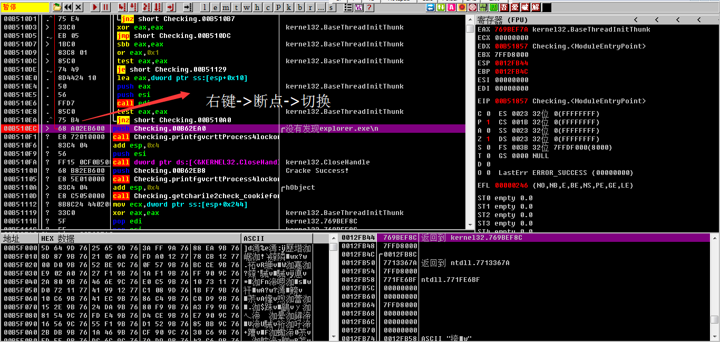
Task: Click Execute Till Return toolbar icon
Action: point(171,7)
